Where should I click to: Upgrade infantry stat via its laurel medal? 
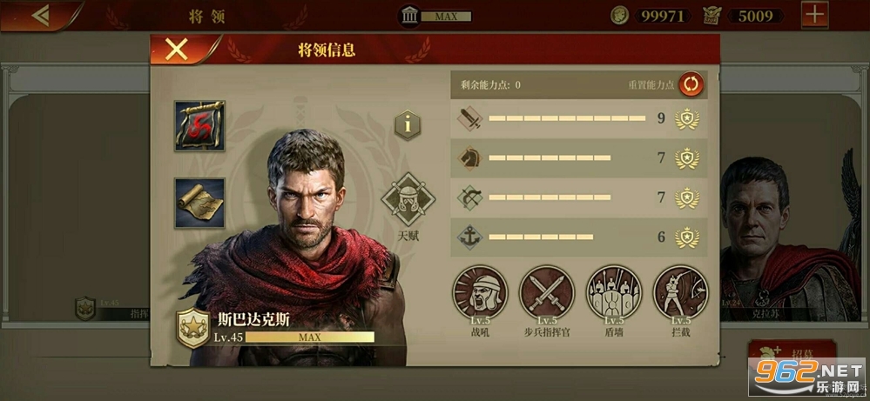[687, 118]
